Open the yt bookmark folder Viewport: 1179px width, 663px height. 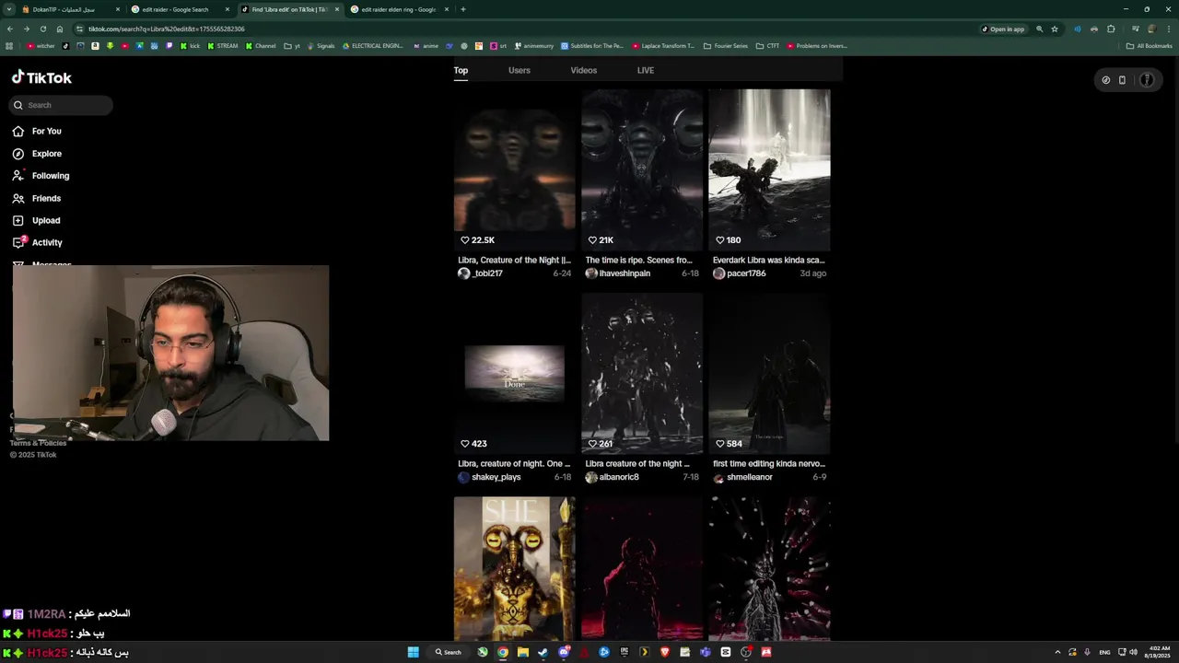pos(292,46)
